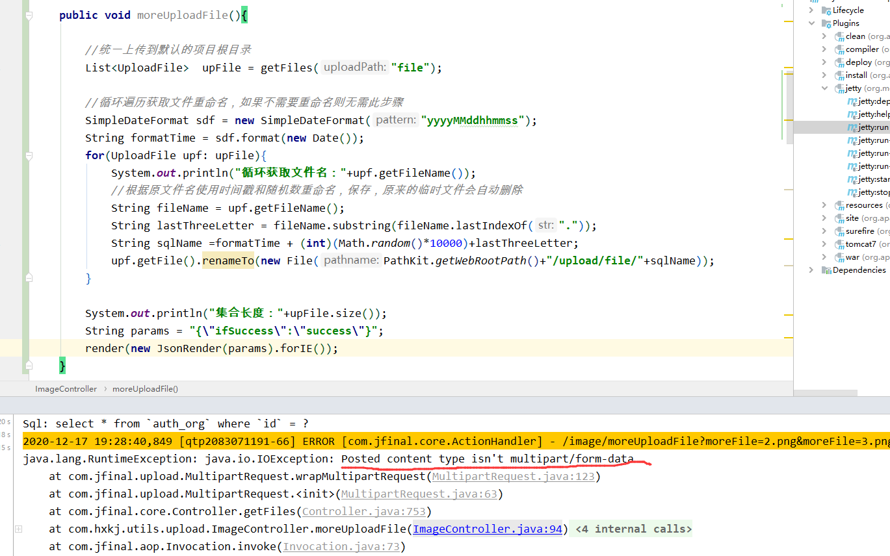Click the moreUploadFile method name in the editor
890x556 pixels.
[x=183, y=15]
